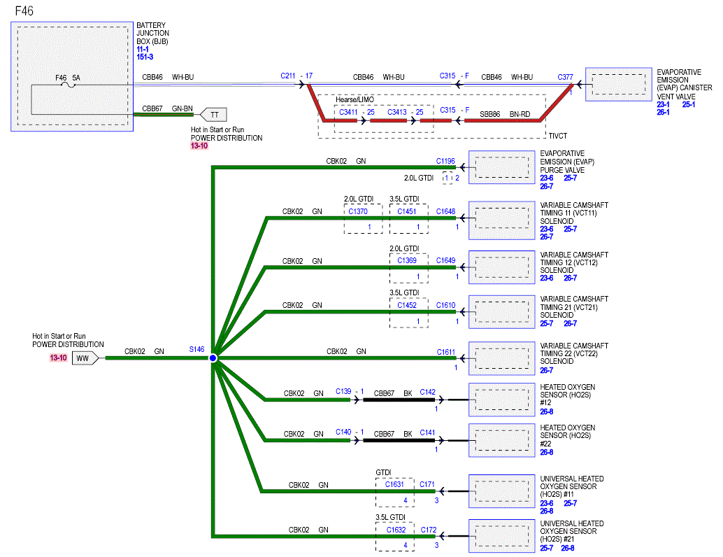Click the TT off-page connector symbol
Viewport: 723px width, 557px height.
coord(213,115)
